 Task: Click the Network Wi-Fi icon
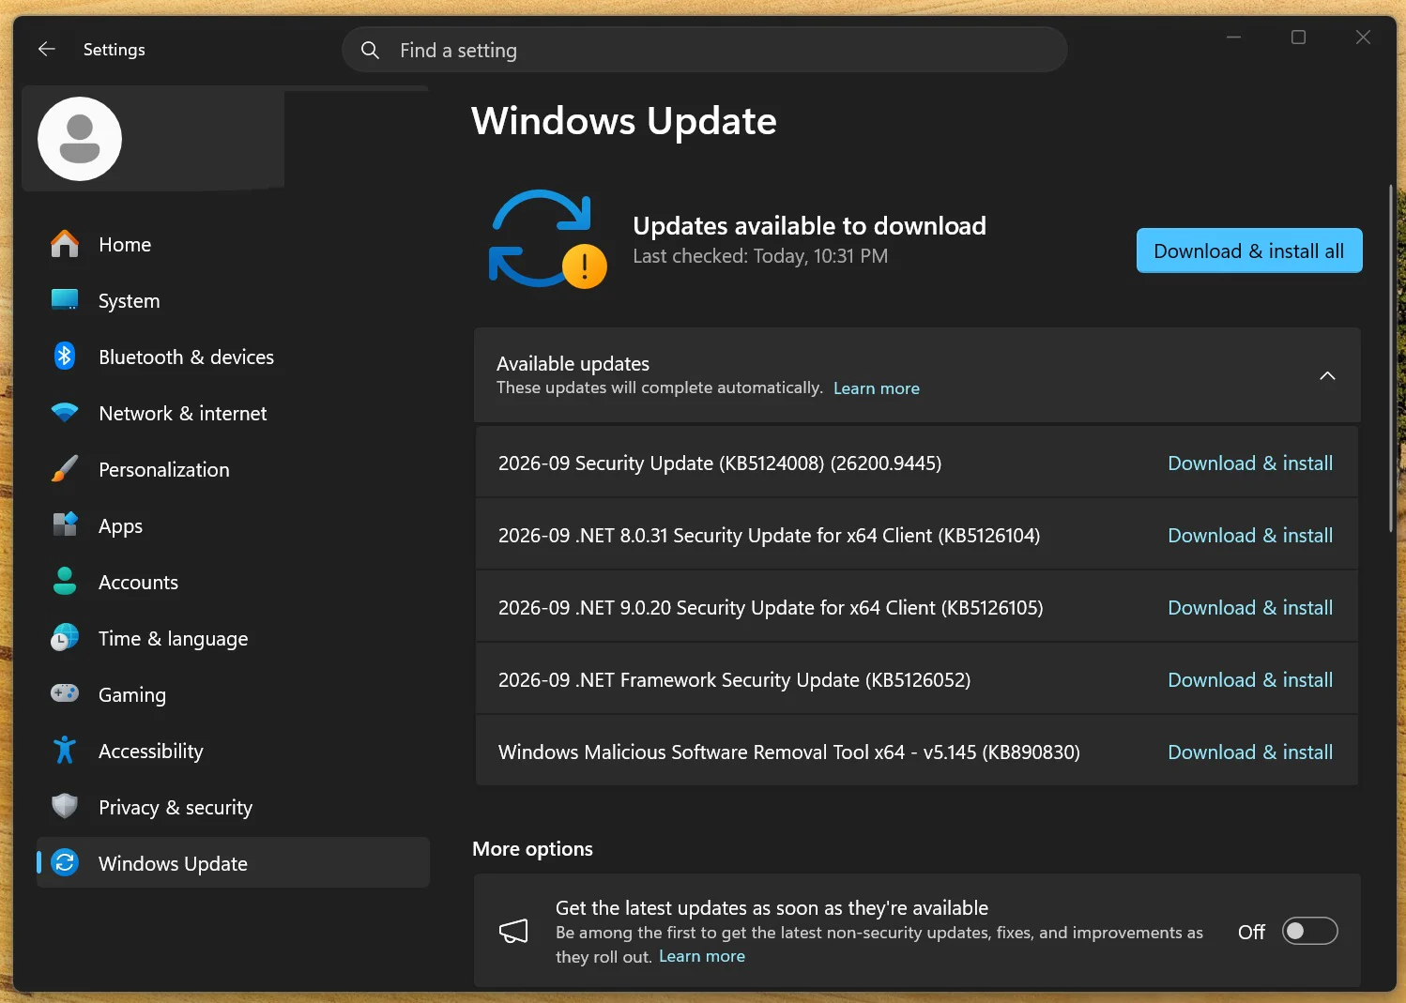pos(65,413)
